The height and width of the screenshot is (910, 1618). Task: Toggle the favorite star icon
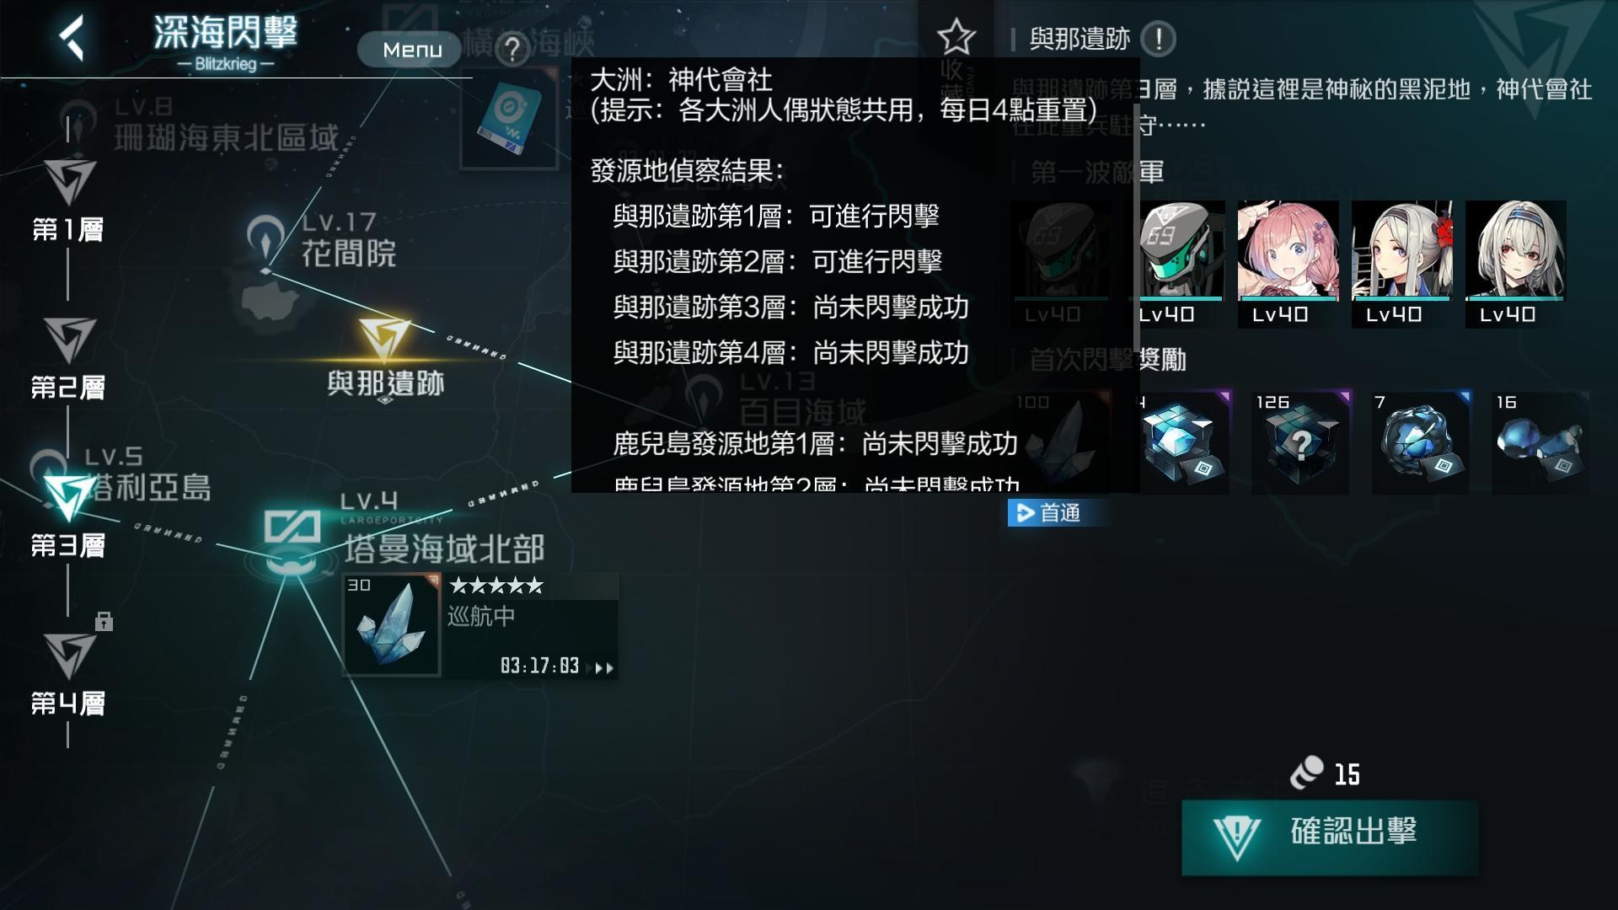[x=956, y=38]
